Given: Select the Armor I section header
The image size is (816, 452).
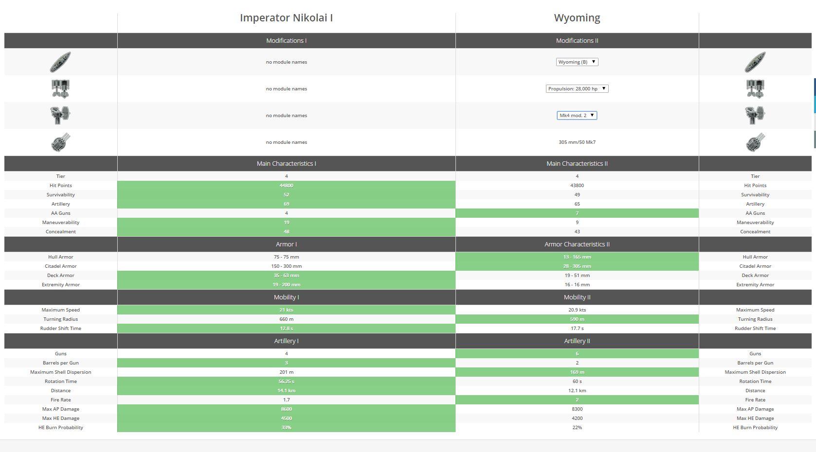Looking at the screenshot, I should (286, 244).
